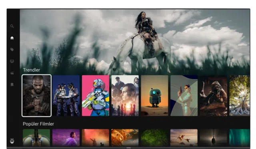Open the flying birds sunset film thumbnail
The height and width of the screenshot is (149, 256).
coord(184,137)
